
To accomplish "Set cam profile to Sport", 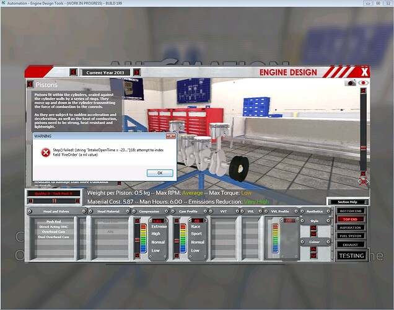I will click(x=196, y=234).
